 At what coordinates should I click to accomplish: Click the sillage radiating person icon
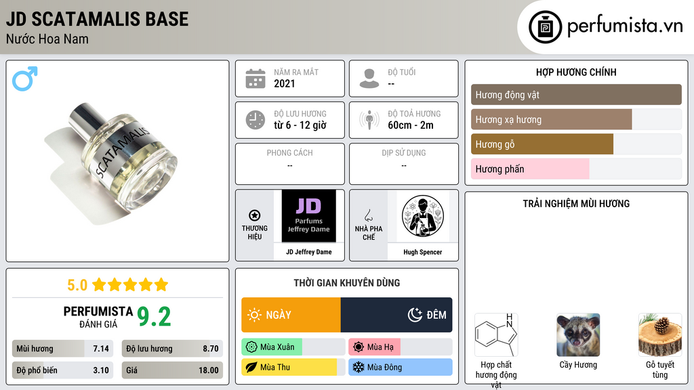click(x=369, y=120)
